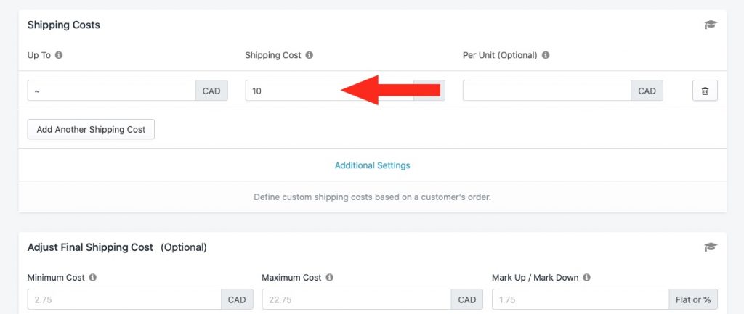The width and height of the screenshot is (744, 314).
Task: Click the Maximum Cost input field
Action: coord(356,299)
